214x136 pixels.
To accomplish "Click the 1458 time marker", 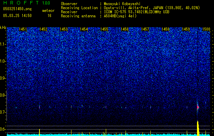I will (165, 29).
